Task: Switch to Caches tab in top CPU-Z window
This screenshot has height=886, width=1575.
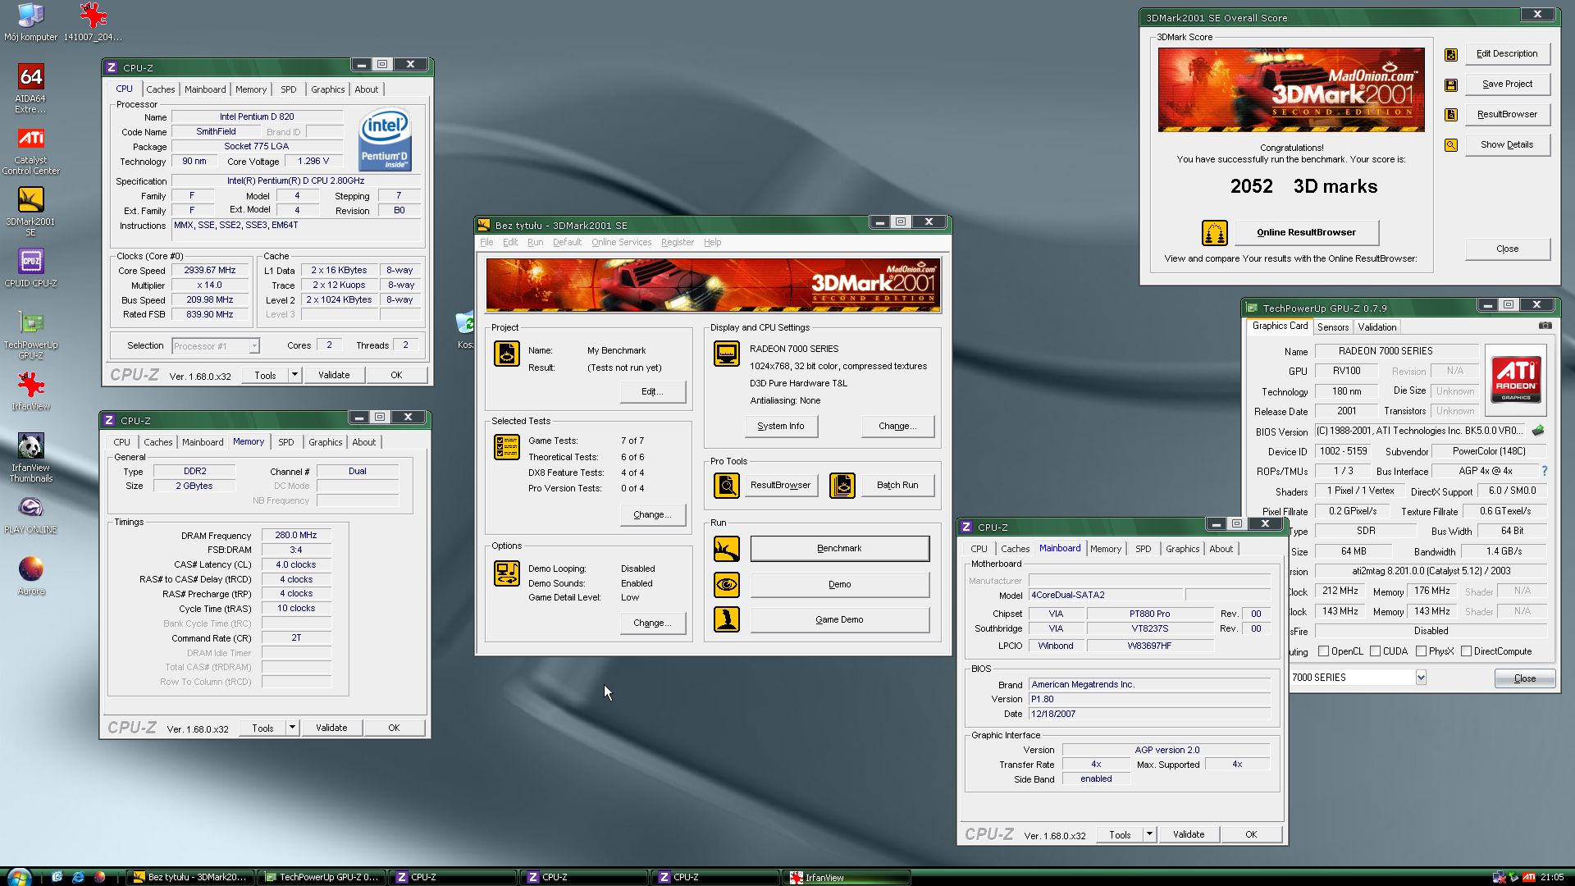Action: pyautogui.click(x=160, y=89)
